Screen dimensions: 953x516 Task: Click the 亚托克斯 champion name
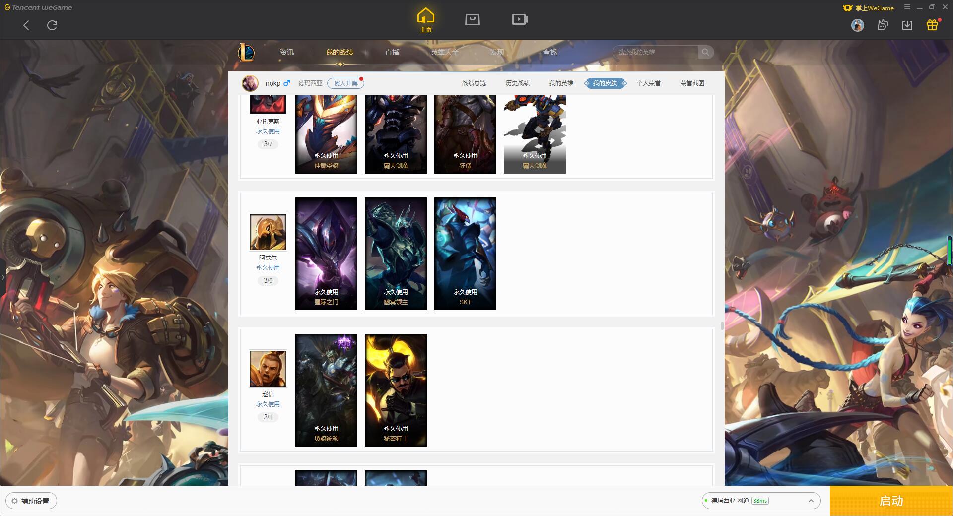coord(268,122)
